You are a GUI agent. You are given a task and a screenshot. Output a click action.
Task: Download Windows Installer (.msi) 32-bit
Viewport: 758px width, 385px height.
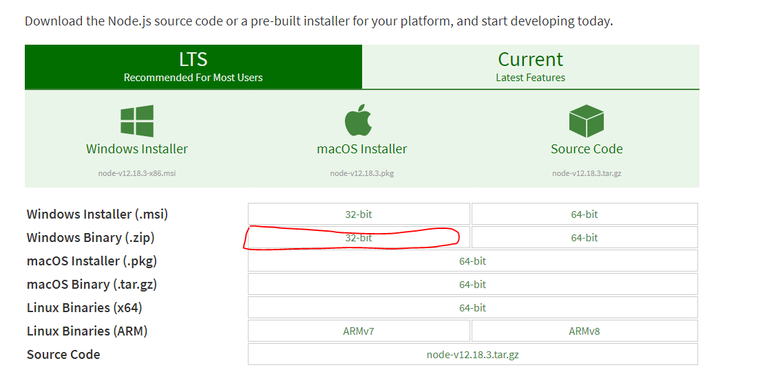click(359, 214)
